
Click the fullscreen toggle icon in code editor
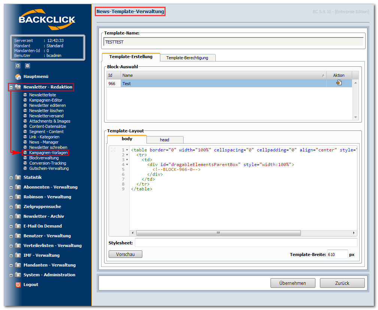113,150
